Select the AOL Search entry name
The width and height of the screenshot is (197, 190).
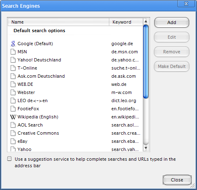(x=30, y=125)
